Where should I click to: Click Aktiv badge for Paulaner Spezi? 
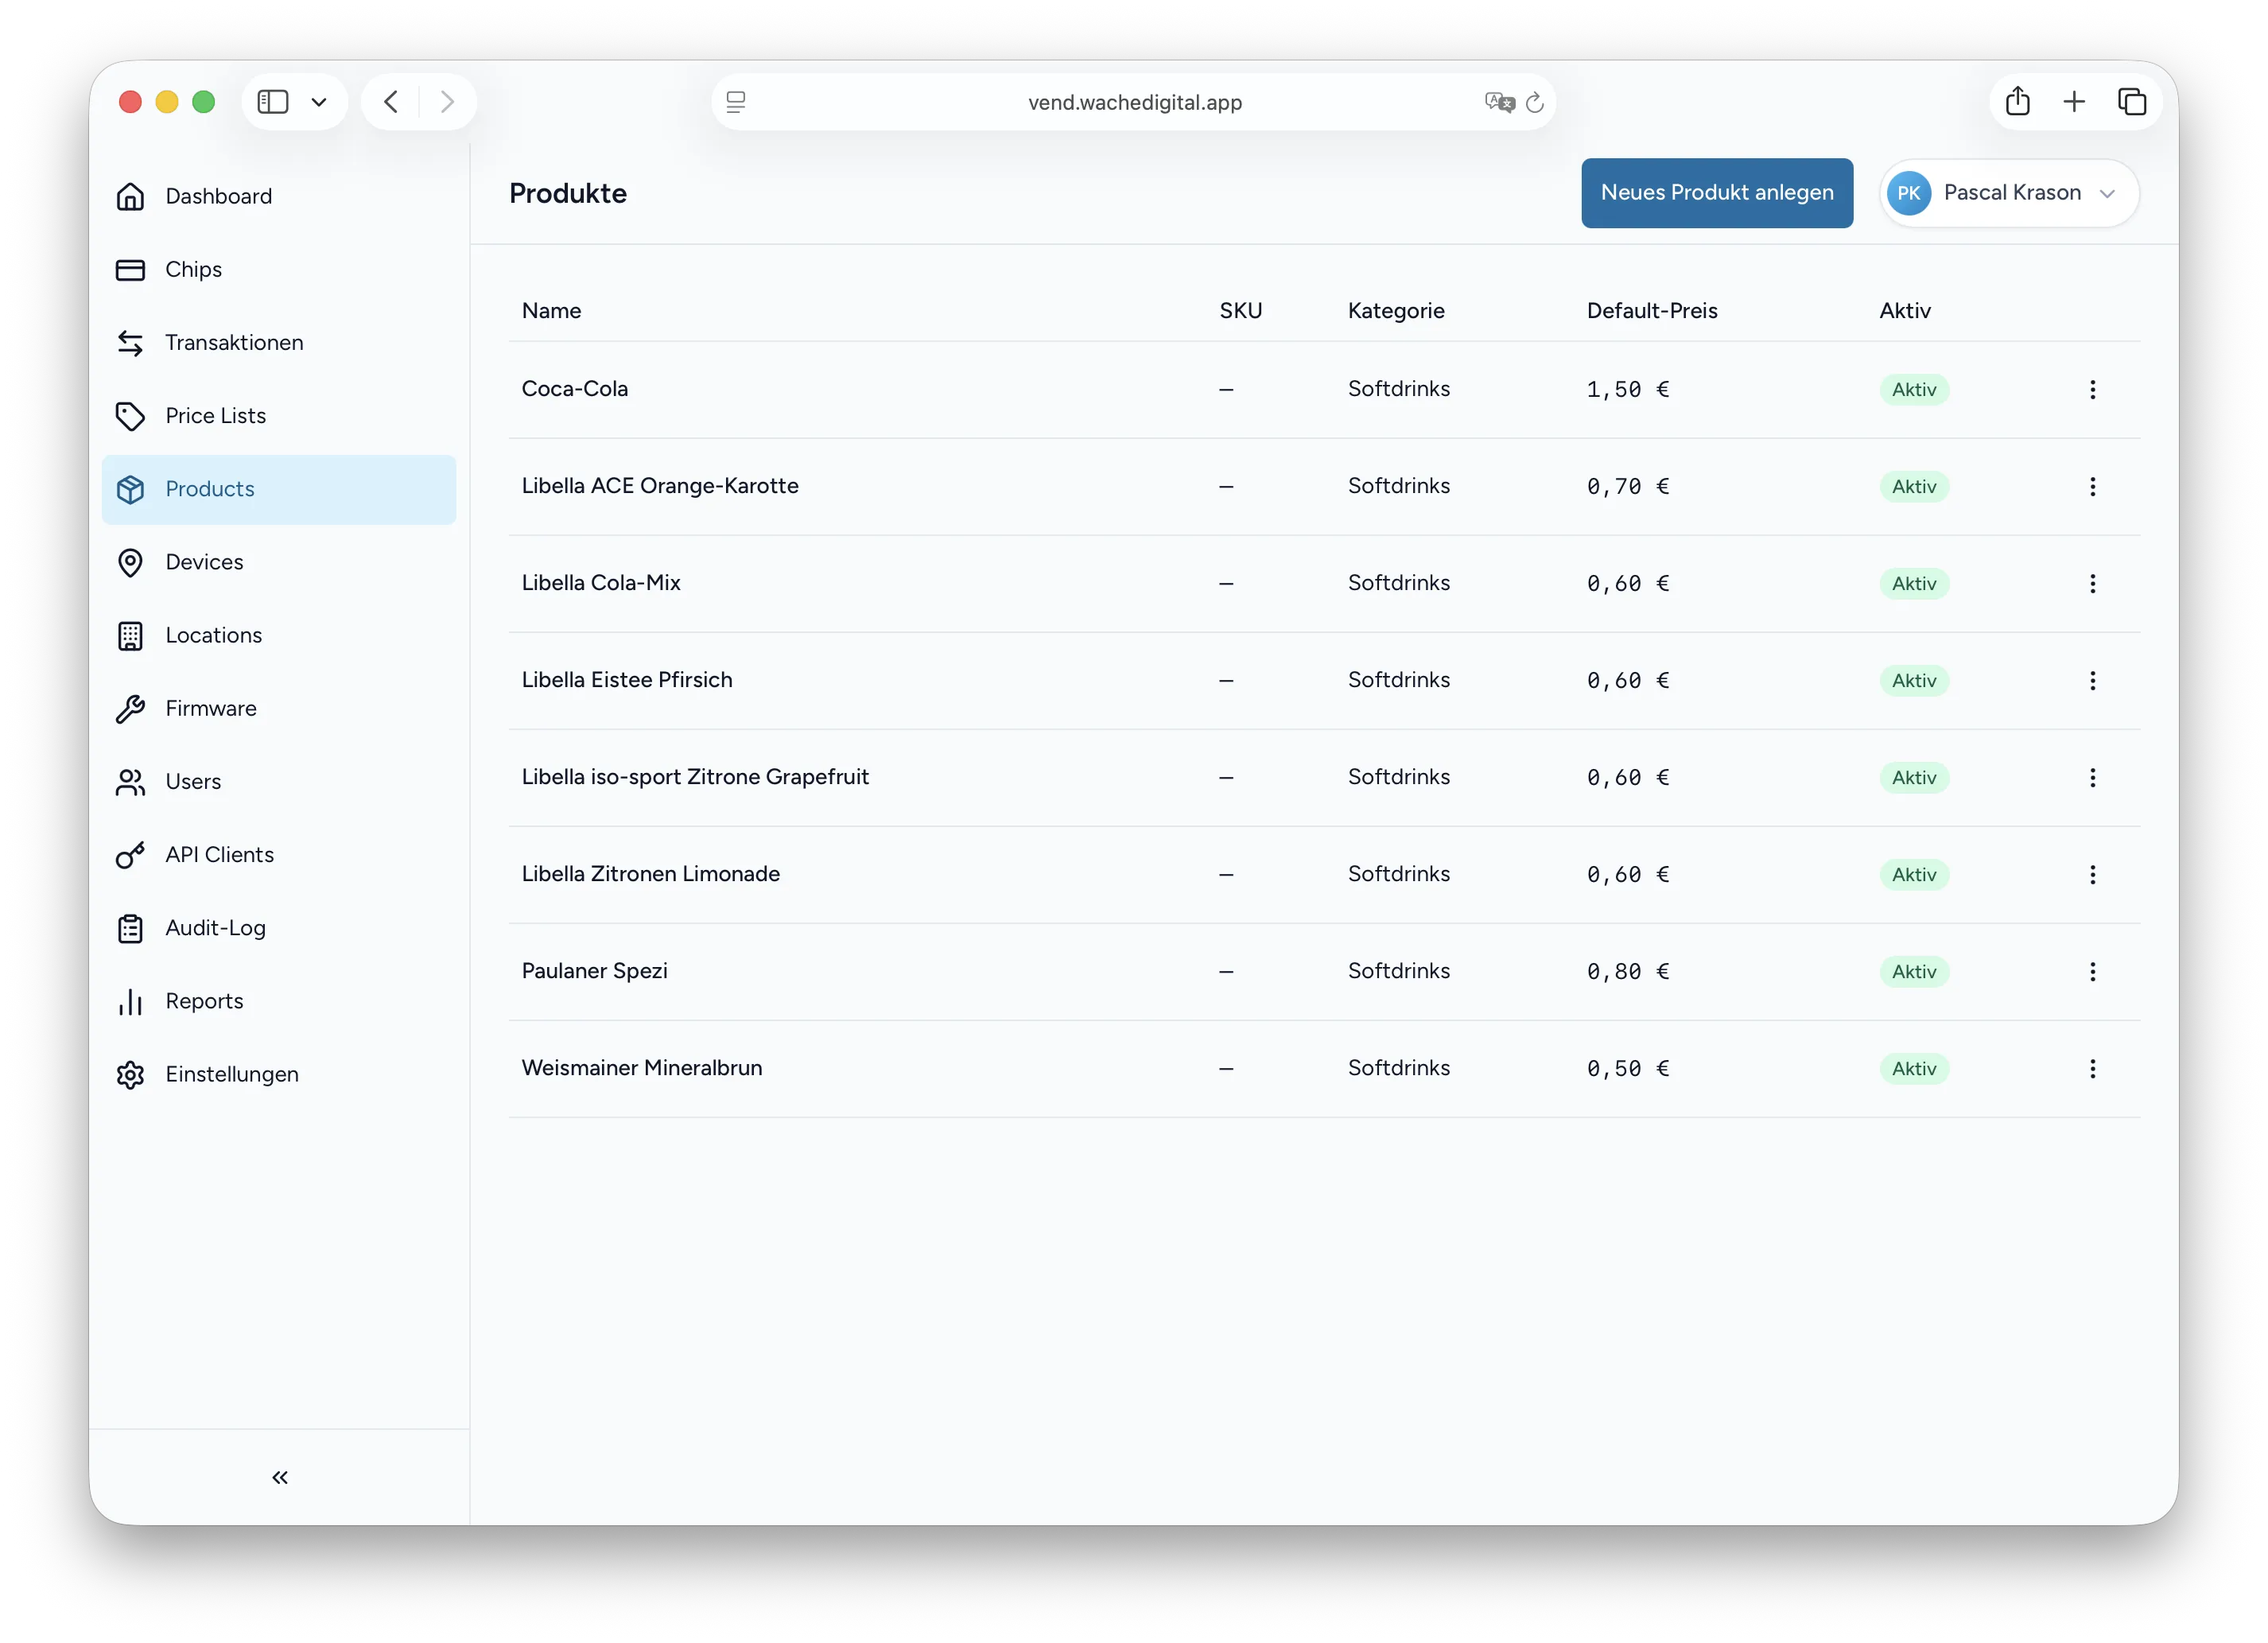click(1913, 972)
